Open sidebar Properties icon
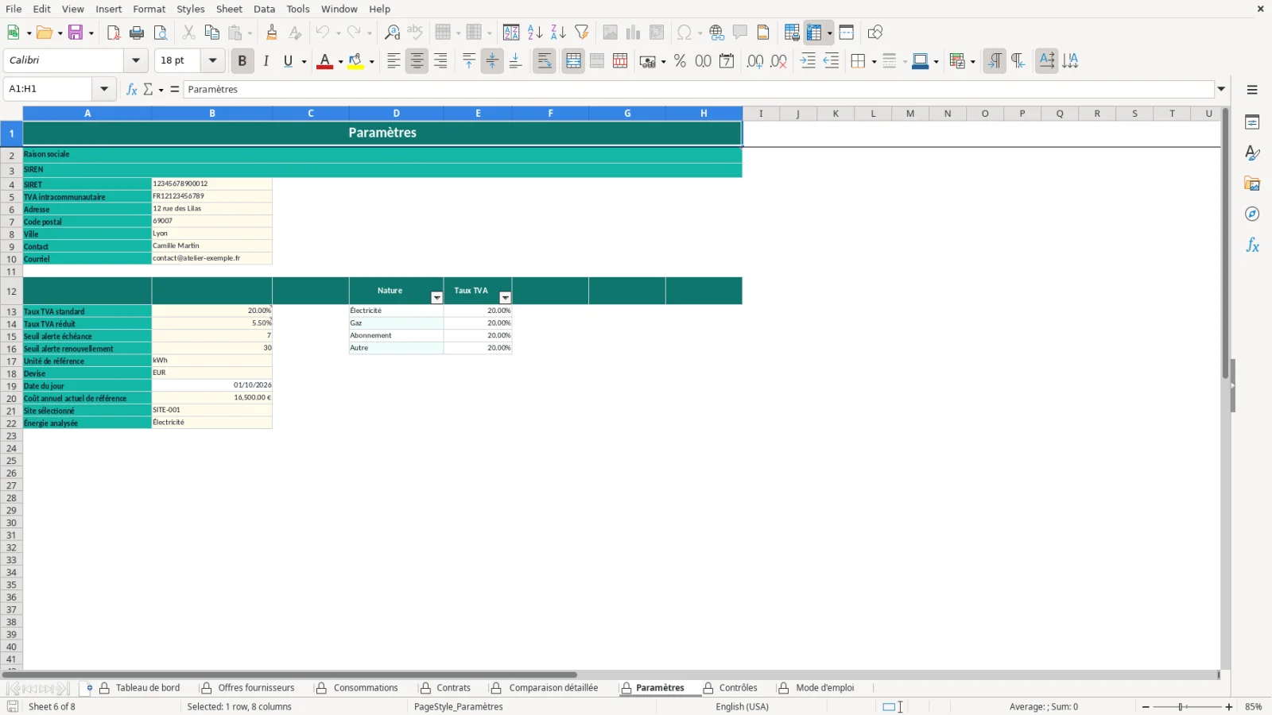 (1252, 122)
